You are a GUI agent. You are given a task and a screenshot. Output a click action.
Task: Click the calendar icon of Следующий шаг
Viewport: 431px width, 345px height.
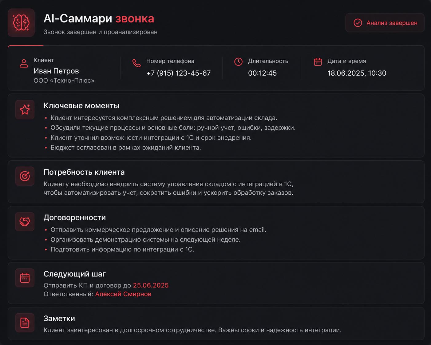click(25, 278)
